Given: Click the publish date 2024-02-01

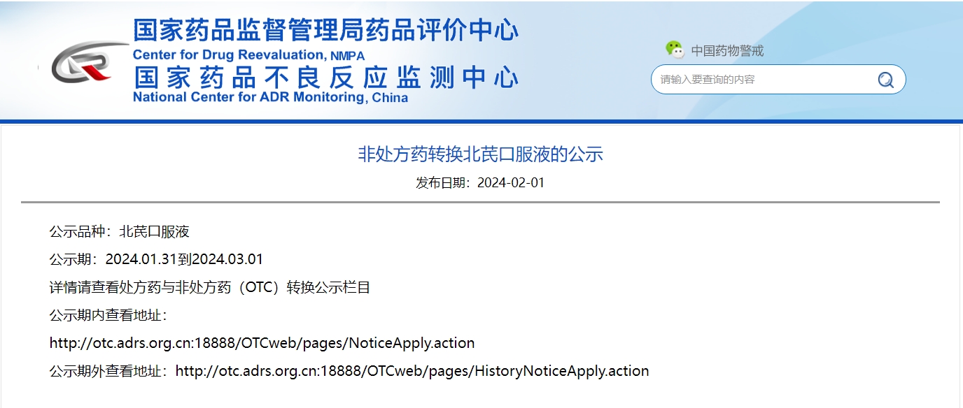Looking at the screenshot, I should 510,183.
